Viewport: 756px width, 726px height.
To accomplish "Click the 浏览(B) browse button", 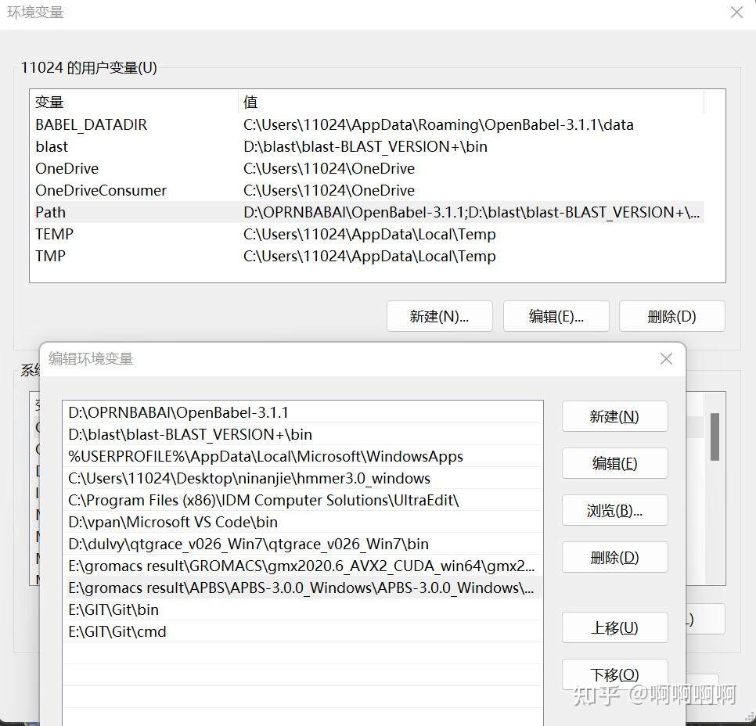I will click(614, 510).
